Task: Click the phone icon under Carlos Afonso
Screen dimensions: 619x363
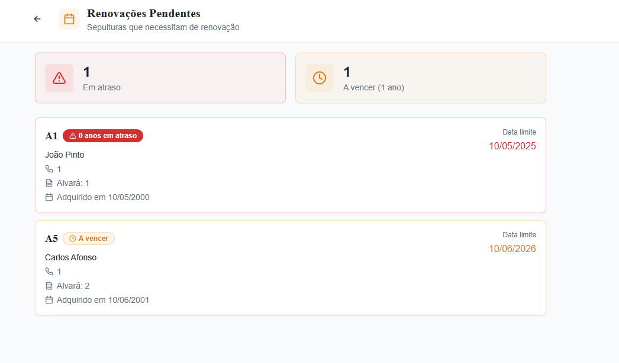Action: tap(49, 272)
